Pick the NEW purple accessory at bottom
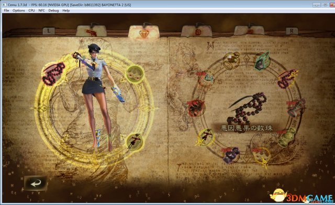Screen dimensions: 335x205 pyautogui.click(x=230, y=155)
